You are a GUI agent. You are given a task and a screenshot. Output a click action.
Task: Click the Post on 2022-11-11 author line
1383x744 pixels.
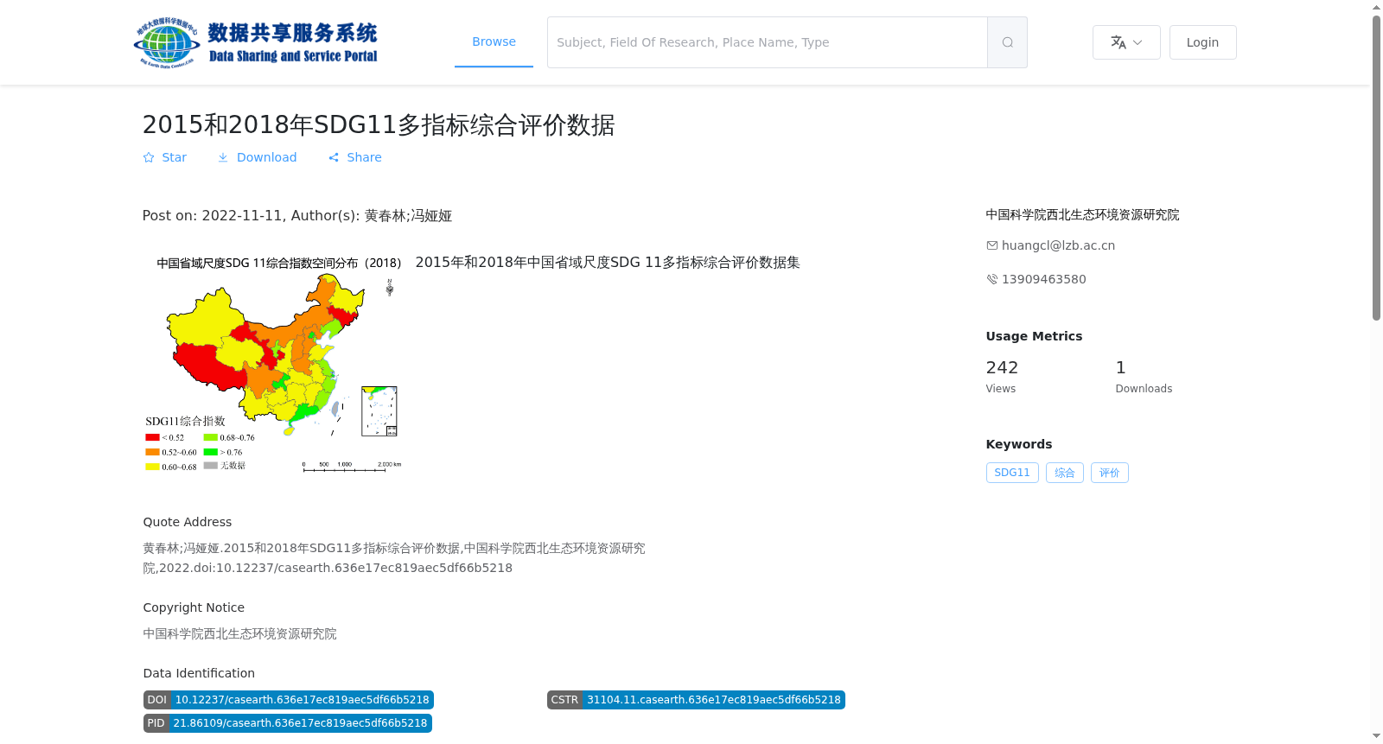[297, 216]
